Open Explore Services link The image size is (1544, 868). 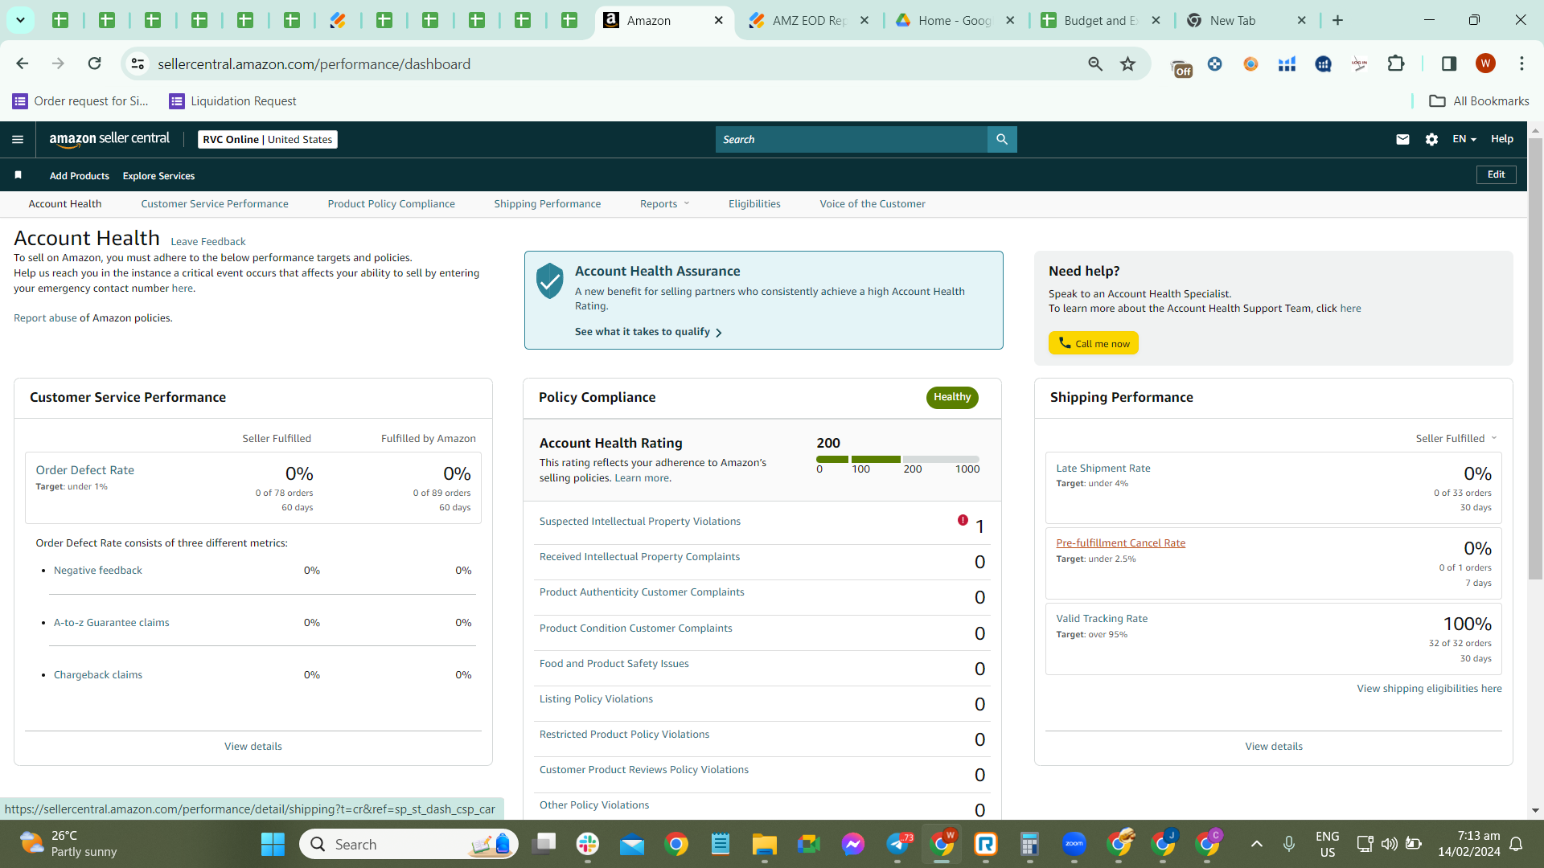(x=158, y=176)
